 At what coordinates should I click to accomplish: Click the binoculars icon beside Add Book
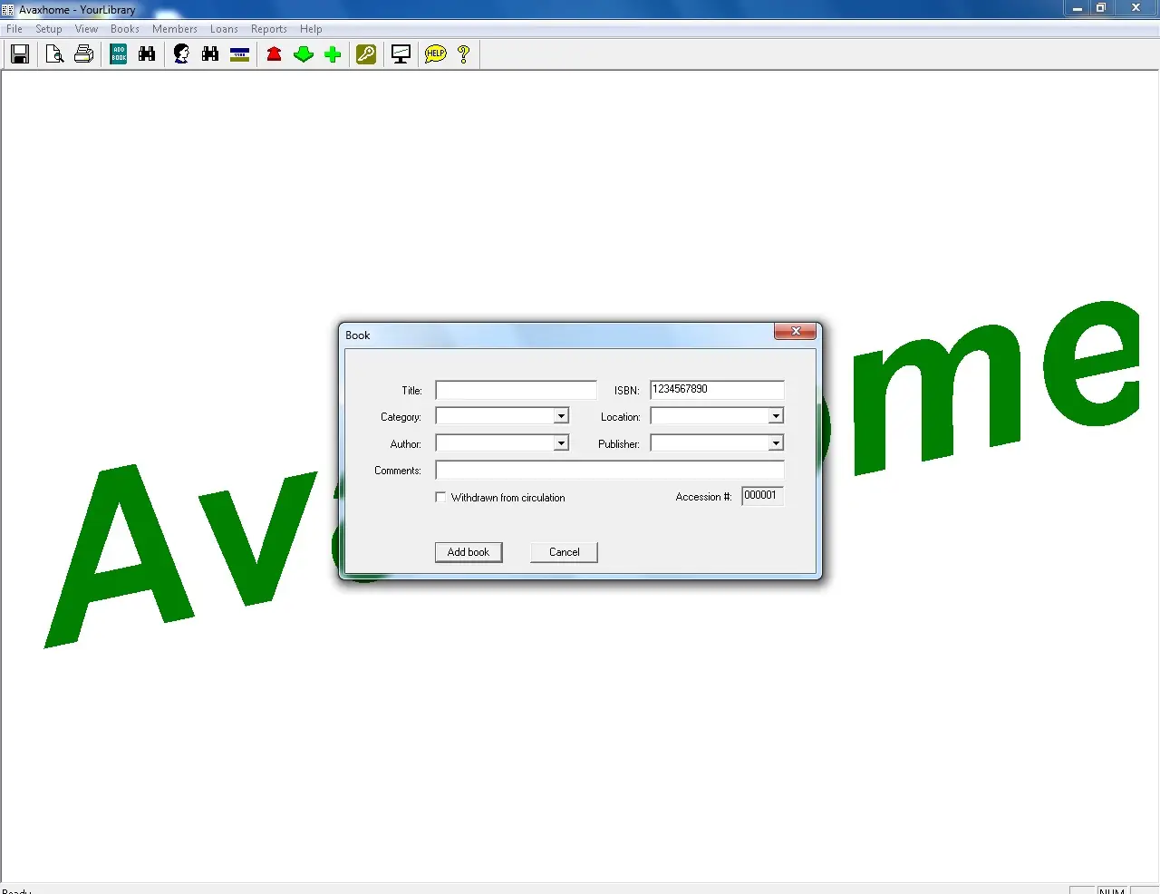pos(147,54)
